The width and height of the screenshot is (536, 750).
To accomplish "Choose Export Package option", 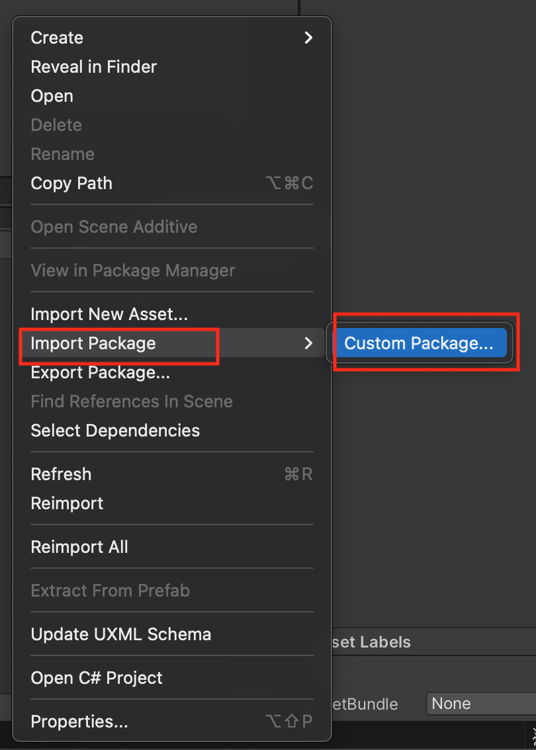I will point(100,372).
